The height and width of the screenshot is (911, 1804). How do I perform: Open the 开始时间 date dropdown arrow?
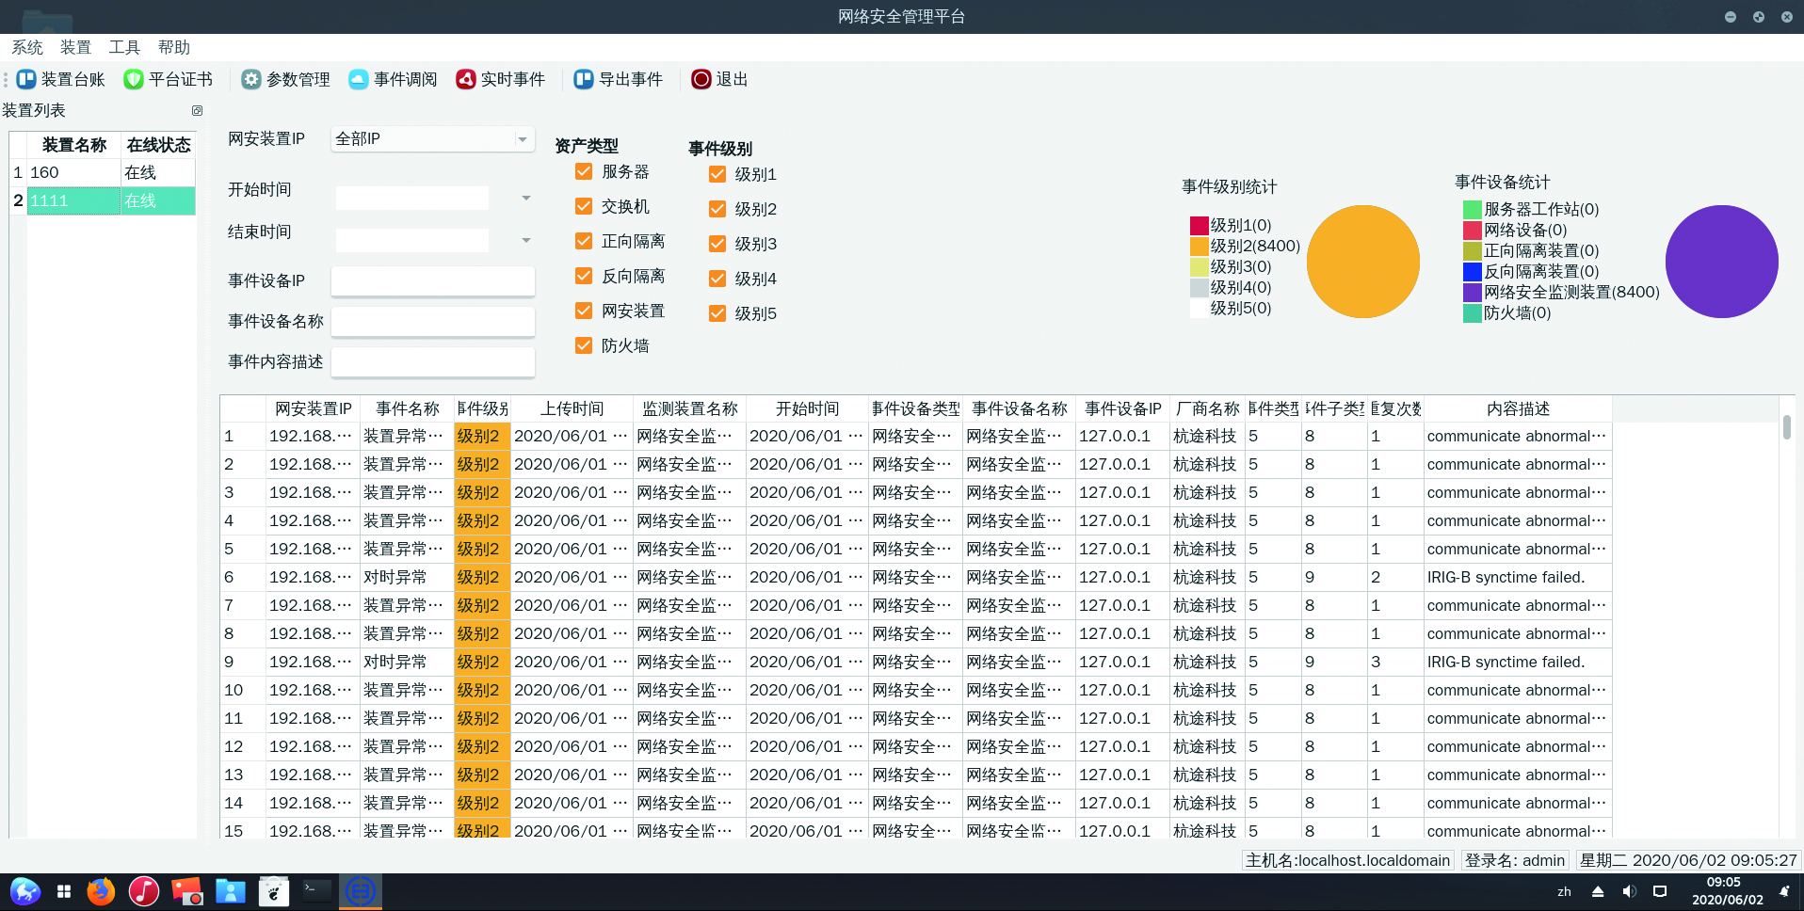[x=525, y=199]
